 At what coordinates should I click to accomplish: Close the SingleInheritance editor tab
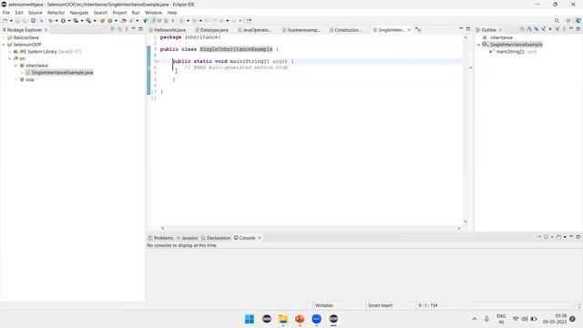(409, 30)
